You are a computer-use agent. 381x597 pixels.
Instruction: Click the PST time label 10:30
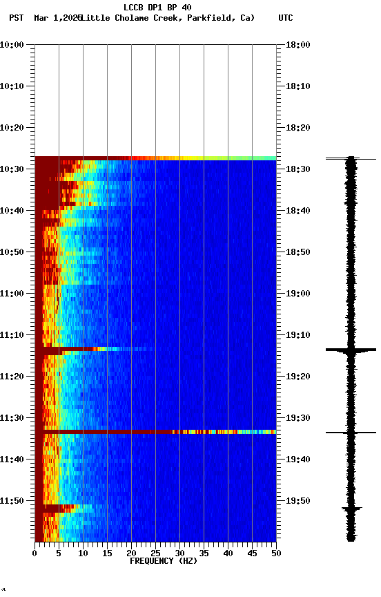[x=12, y=169]
